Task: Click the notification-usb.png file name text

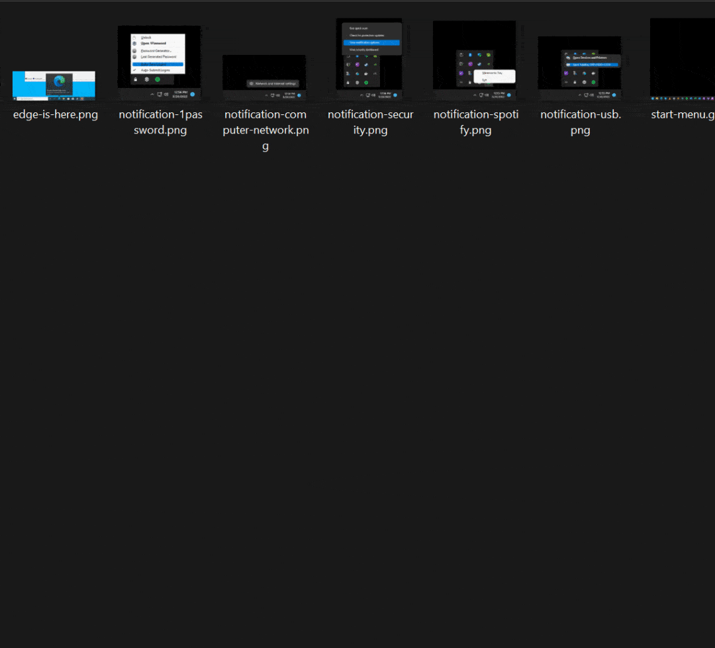Action: [x=580, y=122]
